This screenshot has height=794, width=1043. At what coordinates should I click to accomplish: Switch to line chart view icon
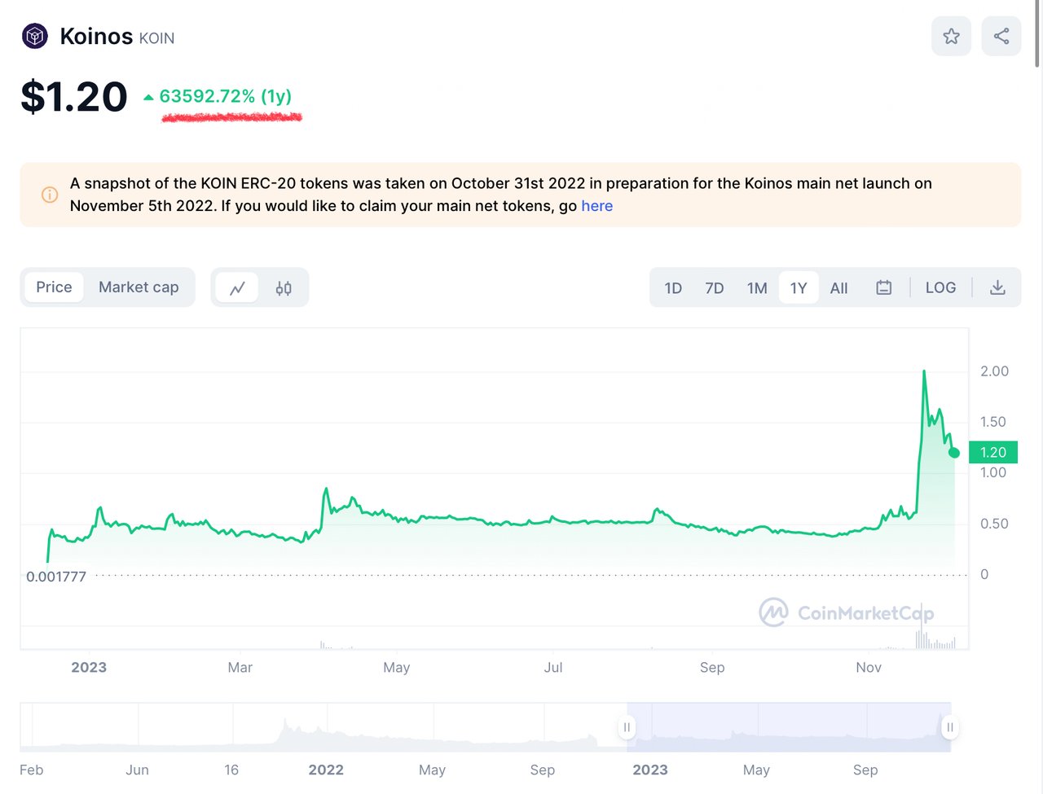237,287
